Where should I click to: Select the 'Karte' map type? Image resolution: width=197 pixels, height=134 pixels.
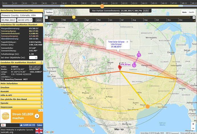point(184,12)
